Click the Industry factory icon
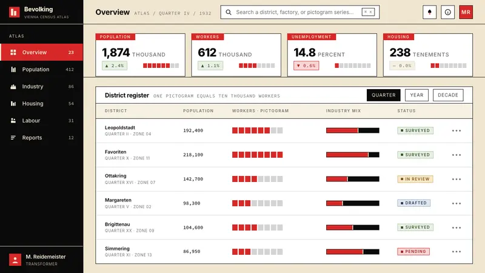The image size is (485, 273). (13, 86)
